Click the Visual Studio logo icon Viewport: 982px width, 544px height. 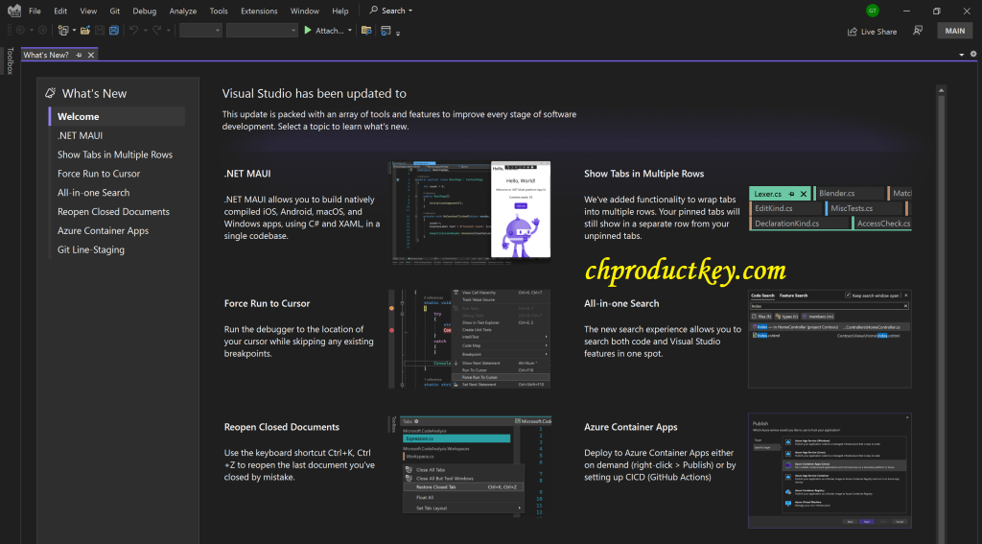(13, 11)
